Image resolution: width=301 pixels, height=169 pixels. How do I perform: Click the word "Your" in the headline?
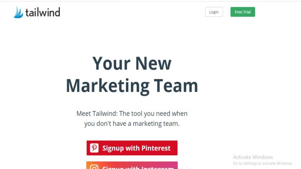click(111, 63)
